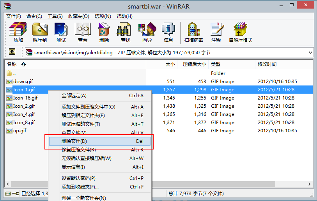Click the horizontal scrollbar left arrow

click(8, 184)
